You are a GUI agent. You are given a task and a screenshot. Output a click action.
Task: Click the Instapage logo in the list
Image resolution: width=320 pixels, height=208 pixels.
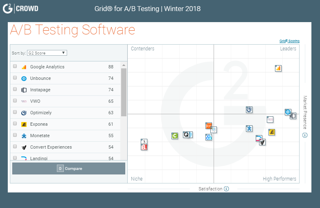click(x=24, y=90)
